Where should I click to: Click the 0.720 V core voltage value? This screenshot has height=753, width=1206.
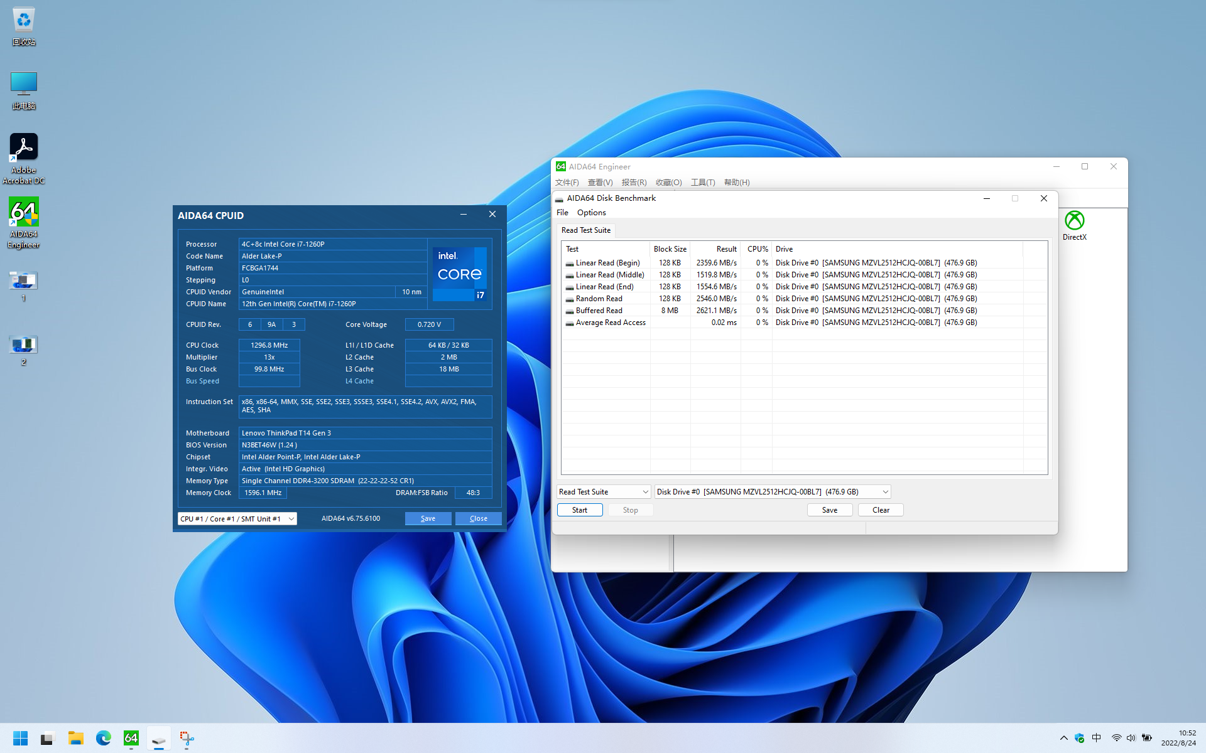430,324
